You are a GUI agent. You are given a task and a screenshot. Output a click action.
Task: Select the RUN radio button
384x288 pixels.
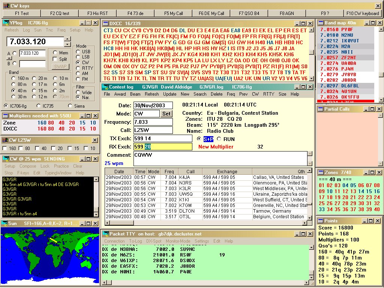[219, 139]
